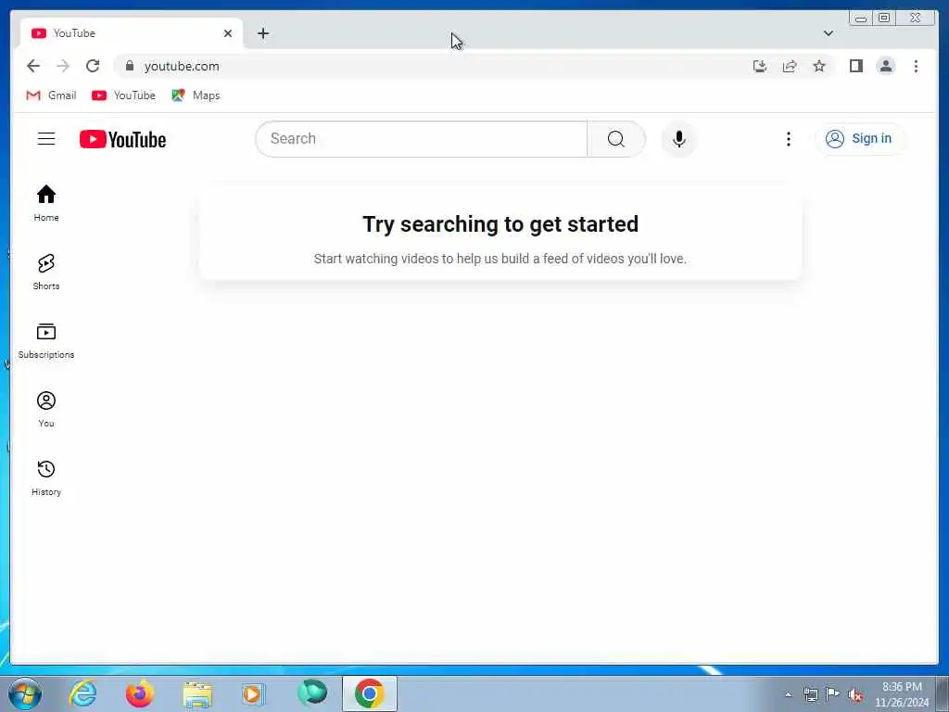This screenshot has height=712, width=949.
Task: Open the You section
Action: click(x=46, y=409)
